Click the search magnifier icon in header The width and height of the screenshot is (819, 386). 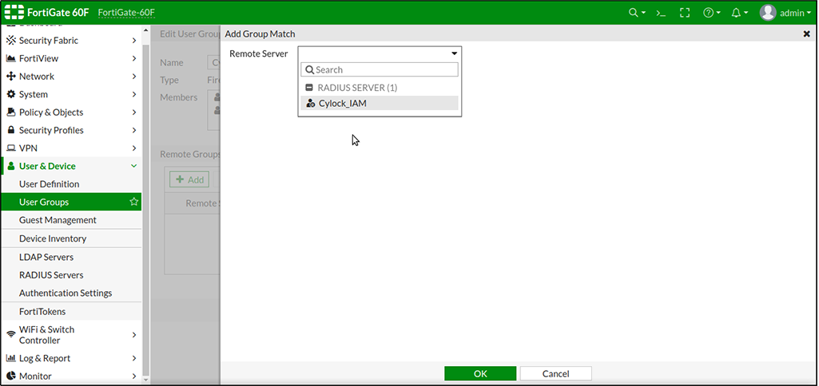click(x=634, y=13)
